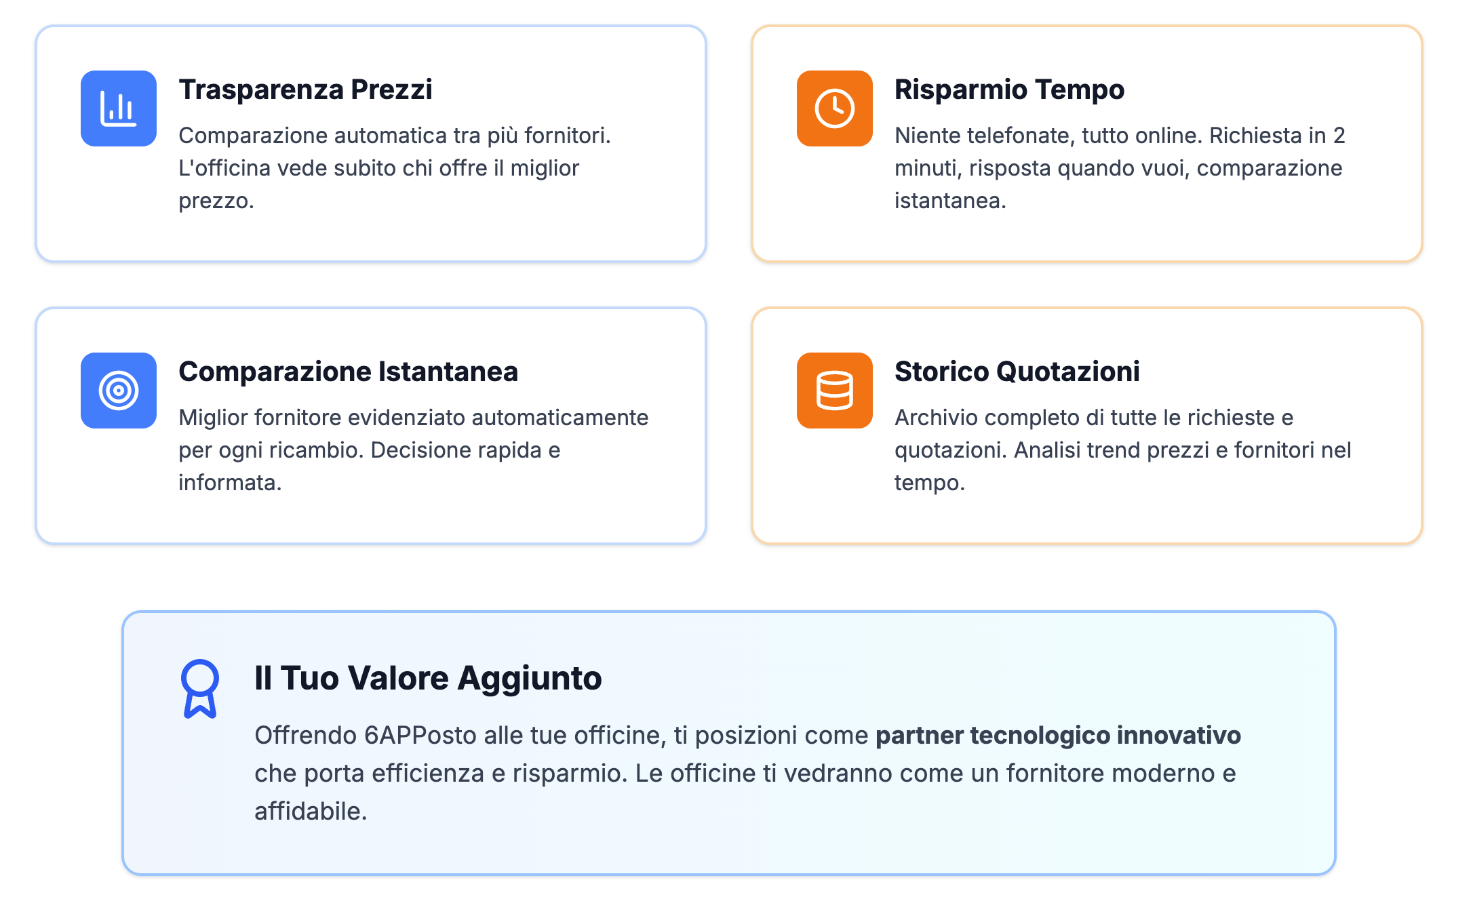This screenshot has height=918, width=1473.
Task: Click the Offrendo 6APPosto alle tue officine paragraph
Action: pos(747,773)
